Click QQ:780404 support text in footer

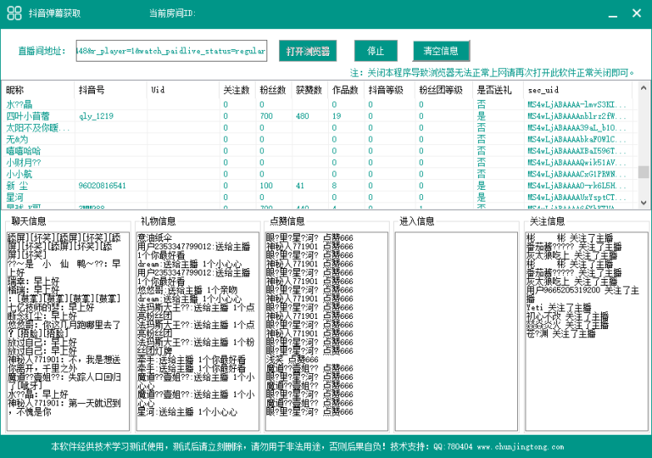[x=453, y=447]
